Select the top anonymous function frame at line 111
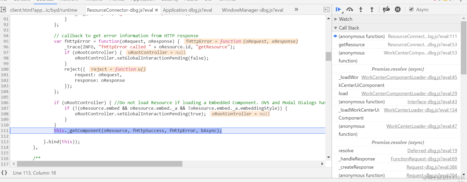The image size is (467, 182). (x=396, y=36)
